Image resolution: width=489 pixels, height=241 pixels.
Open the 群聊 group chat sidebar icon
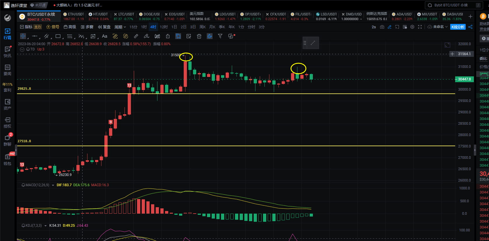[8, 140]
